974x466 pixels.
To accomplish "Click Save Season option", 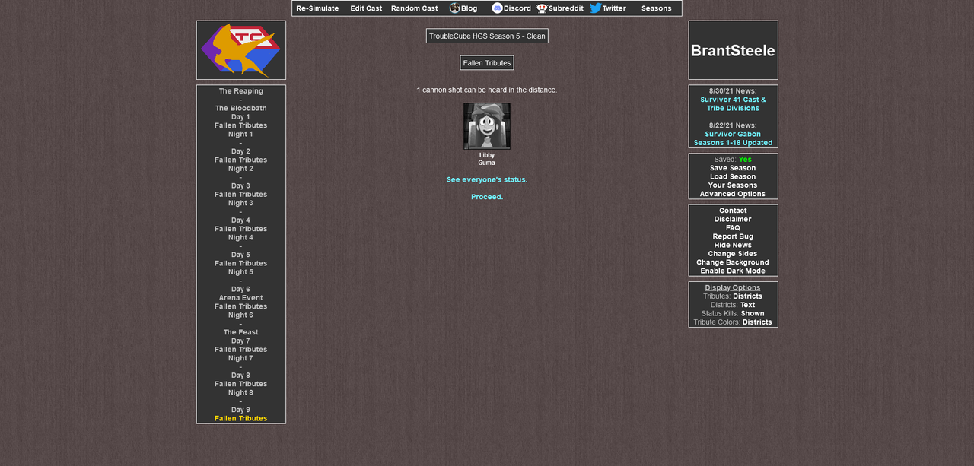I will coord(733,168).
